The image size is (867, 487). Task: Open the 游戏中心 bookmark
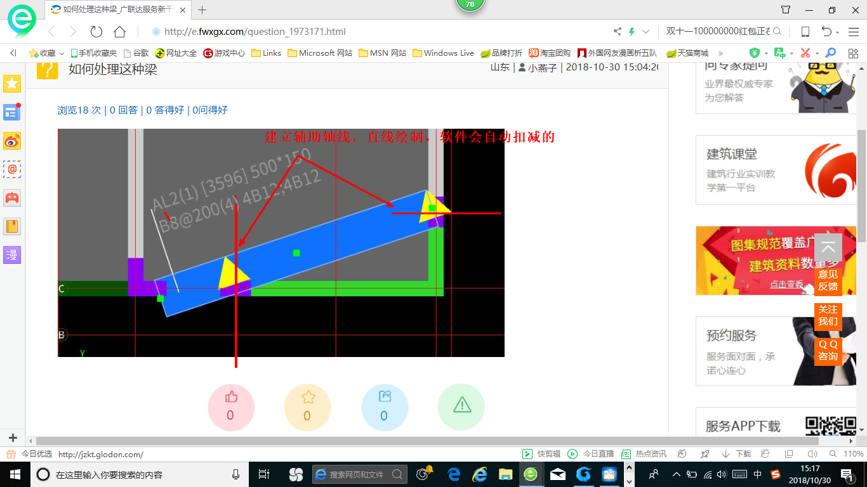(x=224, y=53)
